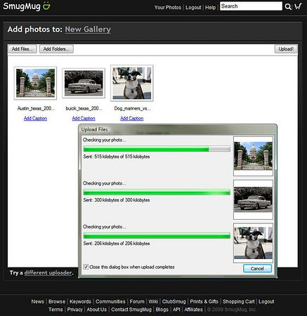Screen dimensions: 307x316
Task: Open the shopping cart icon
Action: [x=298, y=6]
